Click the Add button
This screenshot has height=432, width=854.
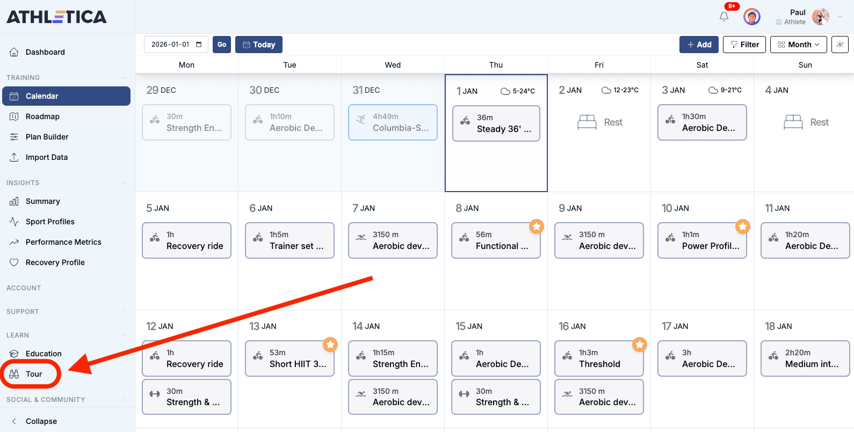pyautogui.click(x=698, y=45)
